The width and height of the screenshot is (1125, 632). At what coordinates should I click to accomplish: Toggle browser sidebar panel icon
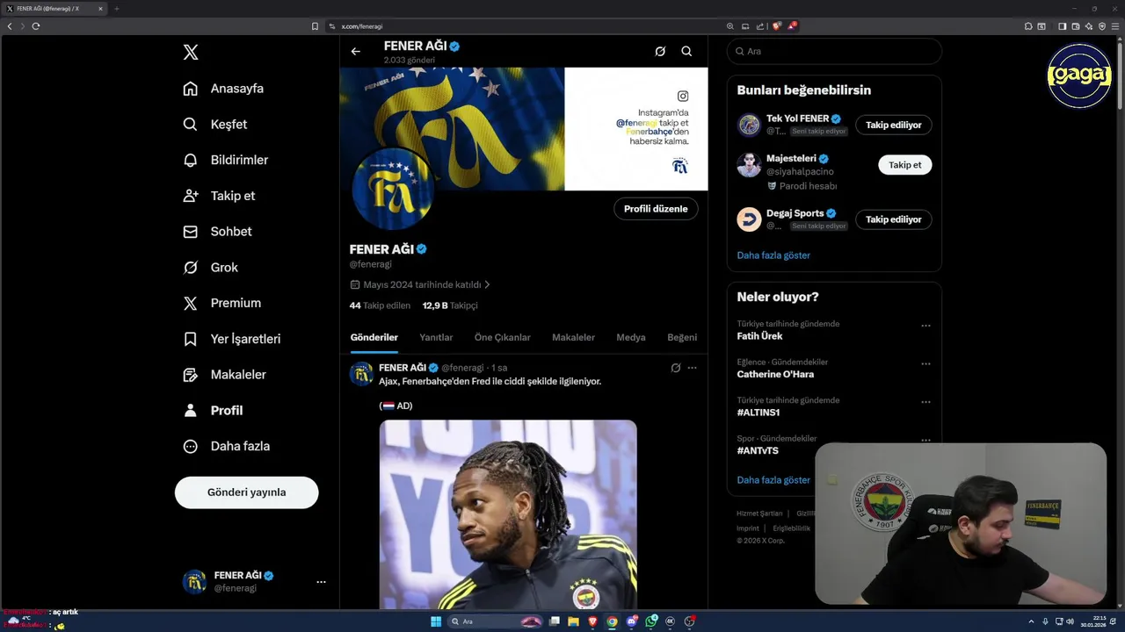tap(1062, 26)
